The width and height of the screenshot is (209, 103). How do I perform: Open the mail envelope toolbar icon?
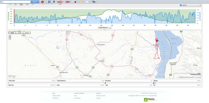tap(87, 2)
